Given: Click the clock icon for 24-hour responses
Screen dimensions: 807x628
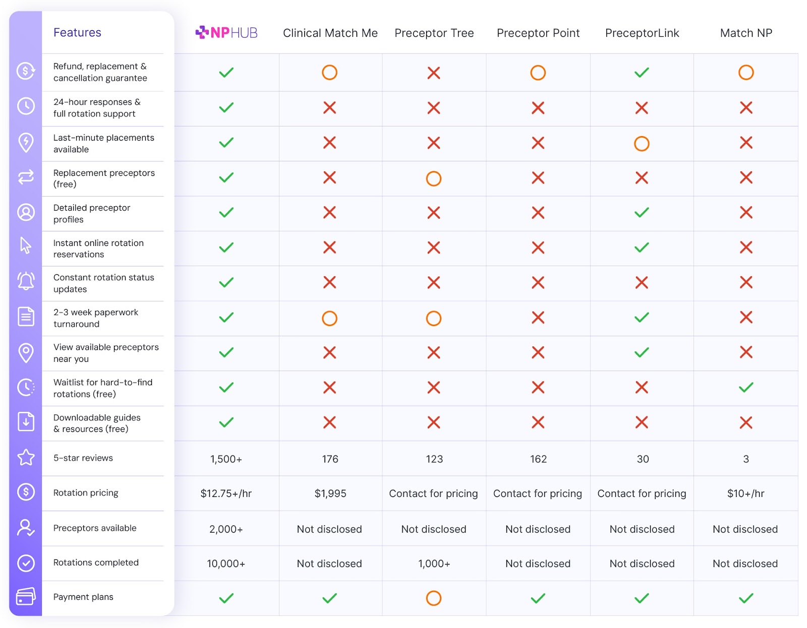Looking at the screenshot, I should pos(26,106).
